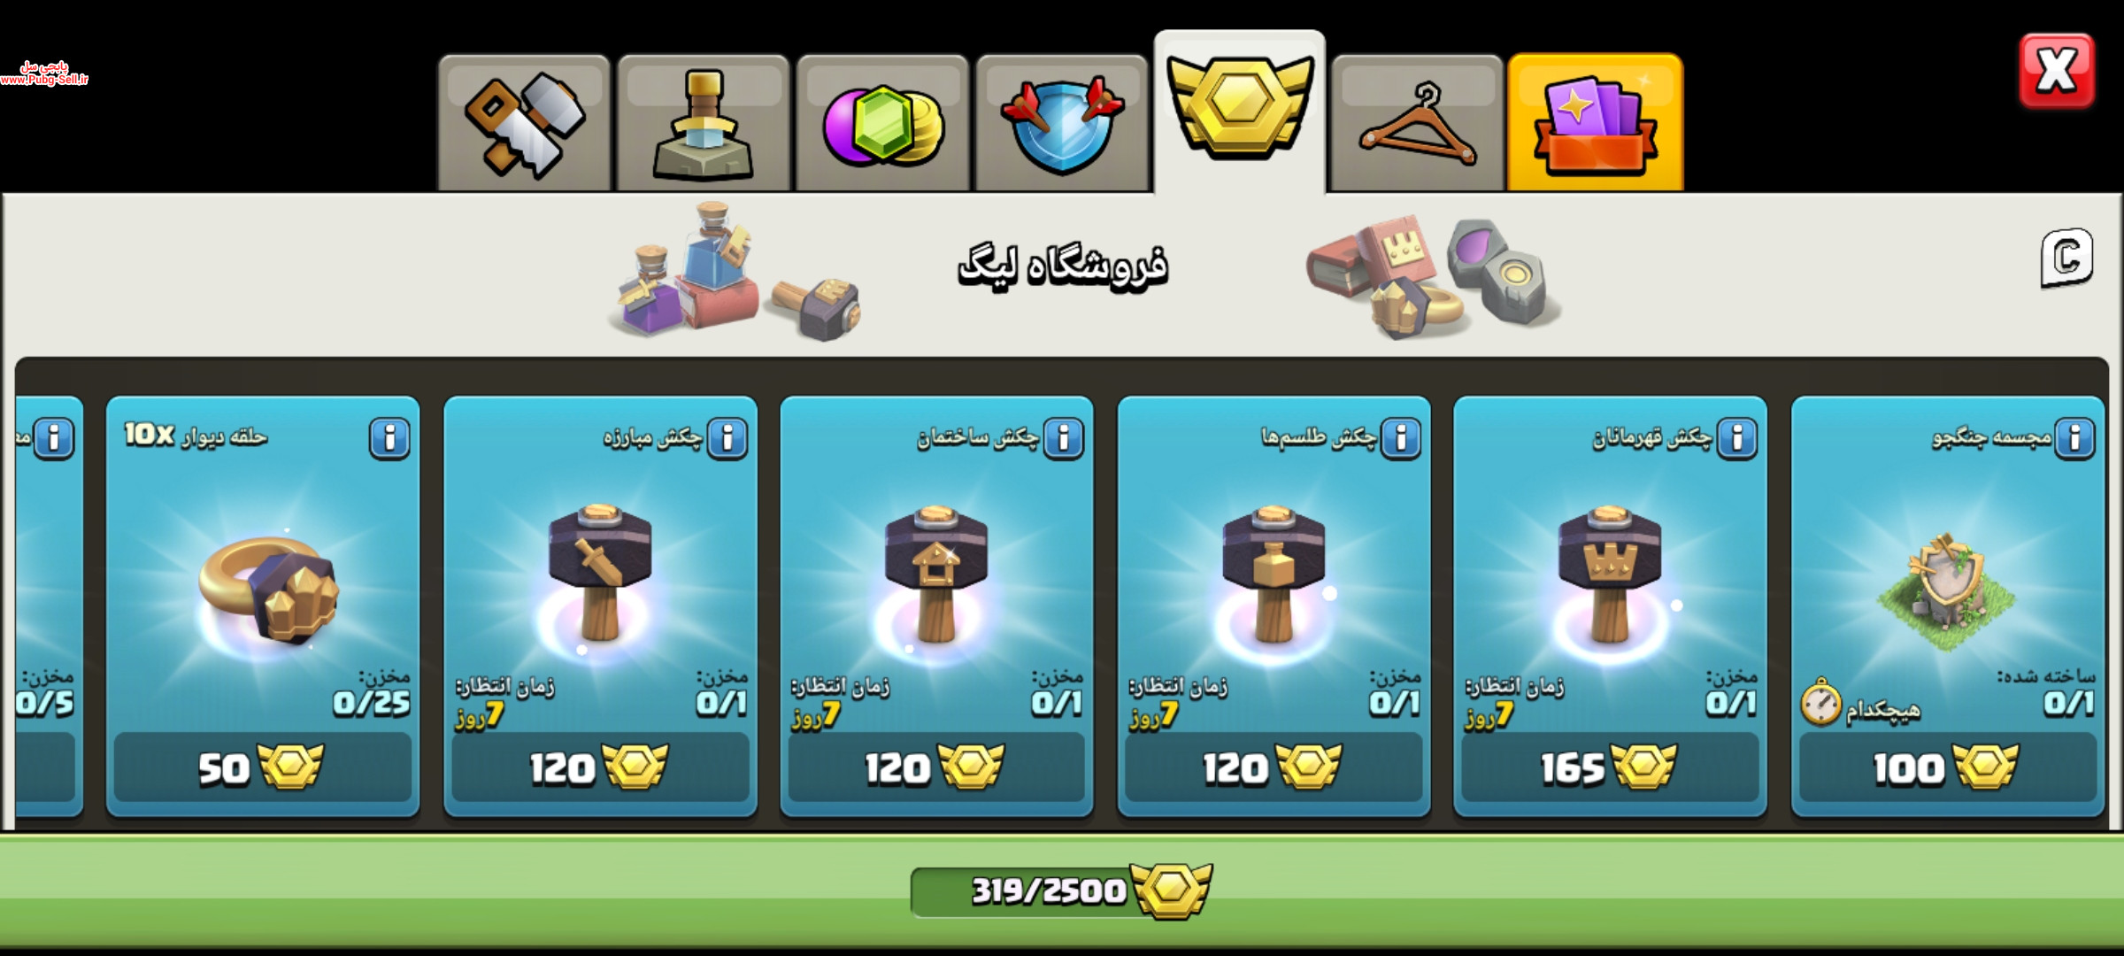Click the 319/2500 league medals bar
This screenshot has height=956, width=2124.
click(x=1060, y=890)
